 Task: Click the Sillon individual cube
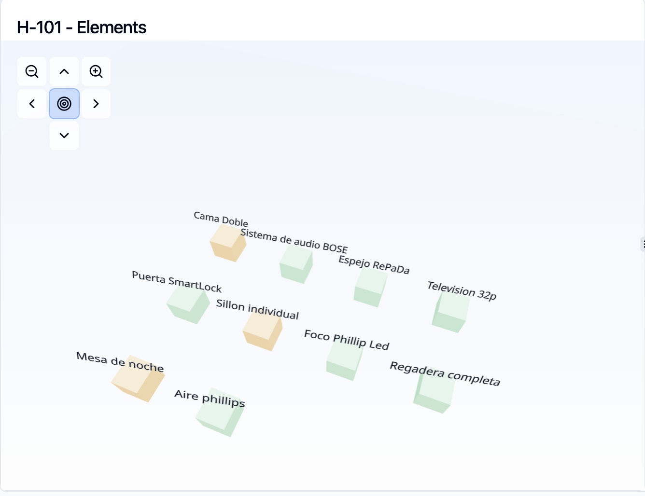[x=263, y=331]
